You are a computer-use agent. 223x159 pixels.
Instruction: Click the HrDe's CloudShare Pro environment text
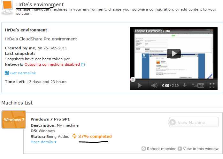(x=41, y=39)
